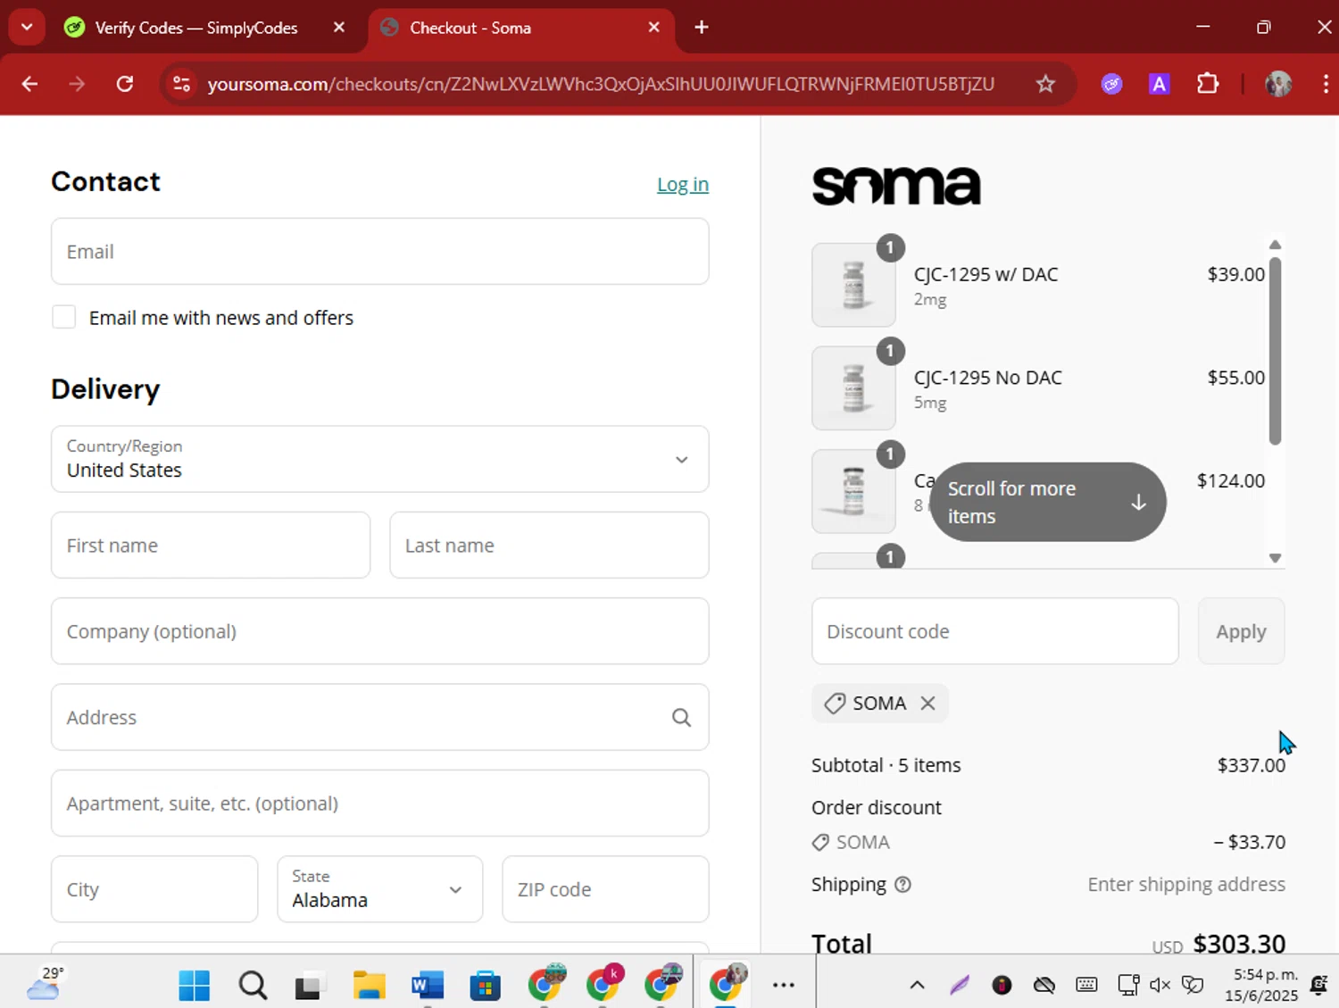Click the Address search magnifier icon
The image size is (1339, 1008).
[681, 717]
